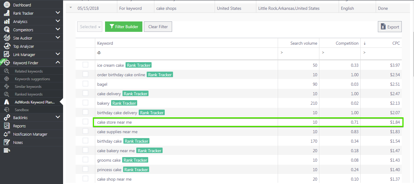Click the Clear Filter button

[158, 27]
